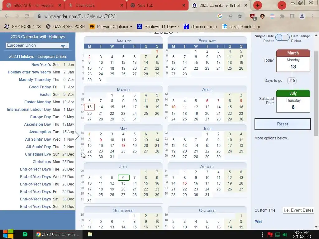Open the Windows 11 Dow… bookmark
The image size is (319, 239).
[x=158, y=26]
